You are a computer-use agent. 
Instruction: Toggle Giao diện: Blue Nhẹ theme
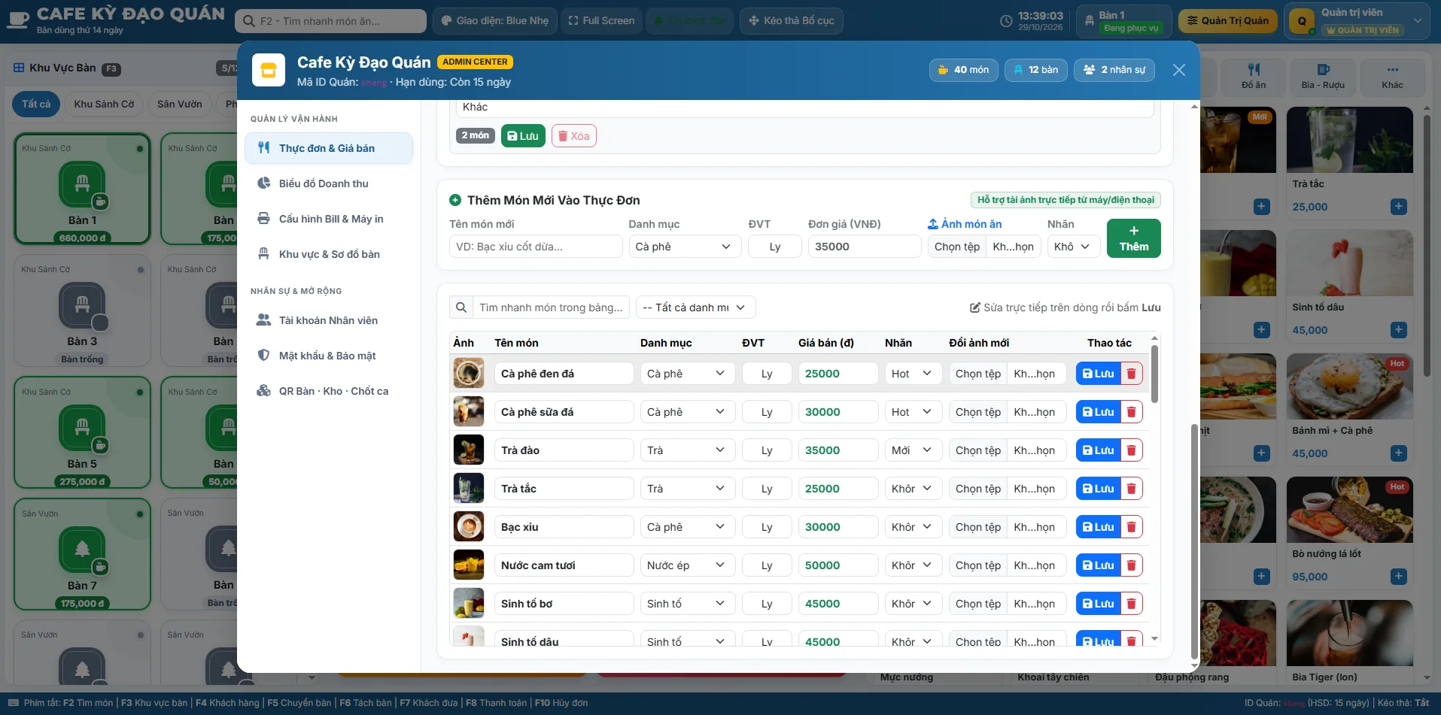(x=495, y=21)
